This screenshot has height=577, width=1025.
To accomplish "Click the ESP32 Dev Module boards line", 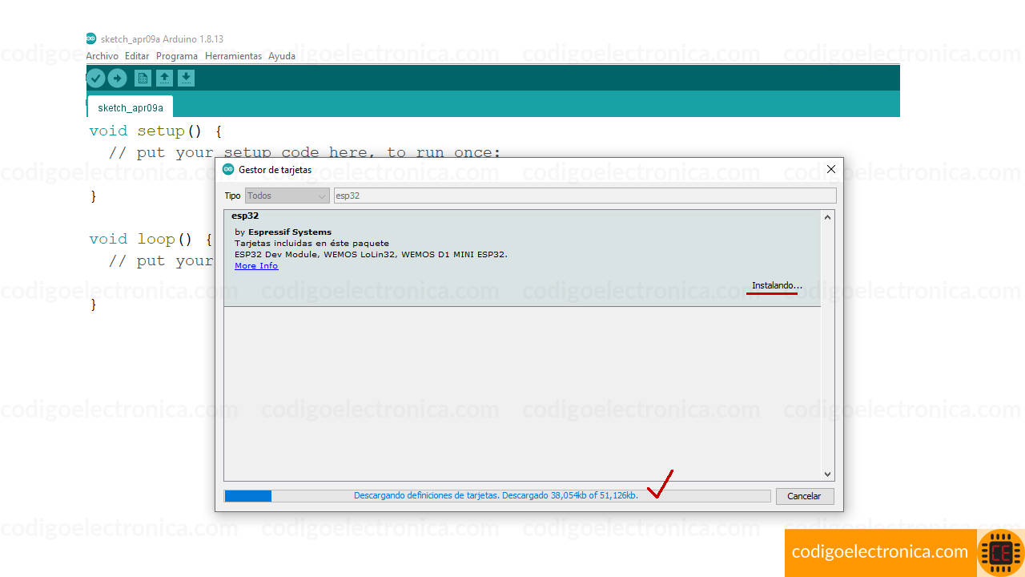I will coord(371,254).
